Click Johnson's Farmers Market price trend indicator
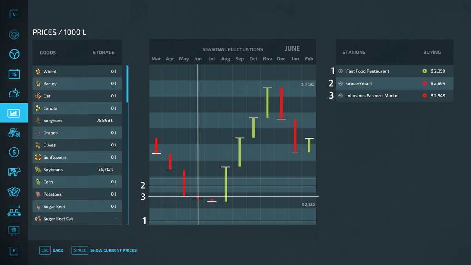This screenshot has width=471, height=265. coord(424,96)
